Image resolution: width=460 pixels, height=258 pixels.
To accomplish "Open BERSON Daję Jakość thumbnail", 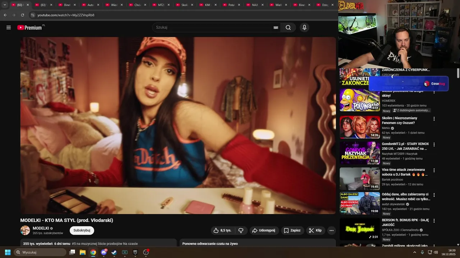I will pos(360,229).
